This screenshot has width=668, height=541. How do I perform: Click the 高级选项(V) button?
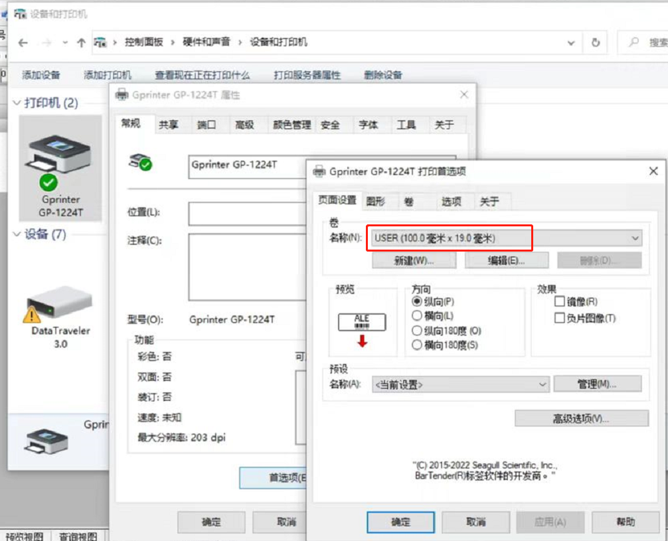pyautogui.click(x=582, y=419)
